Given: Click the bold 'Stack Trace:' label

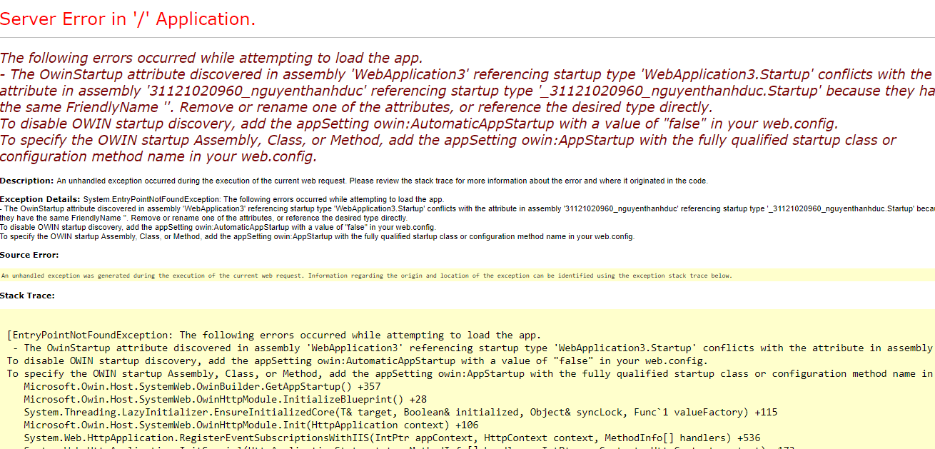Looking at the screenshot, I should point(27,295).
